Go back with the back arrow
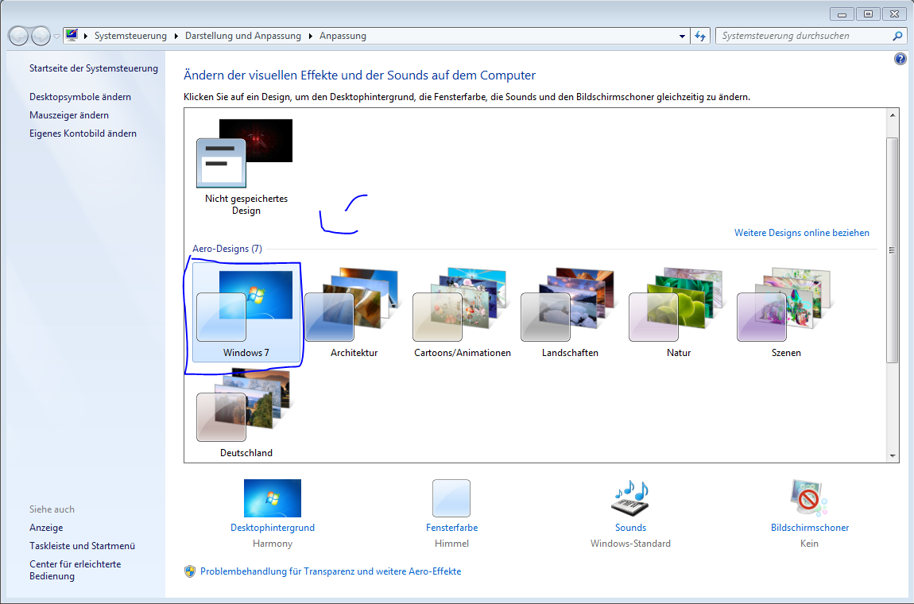Viewport: 914px width, 604px height. [18, 36]
